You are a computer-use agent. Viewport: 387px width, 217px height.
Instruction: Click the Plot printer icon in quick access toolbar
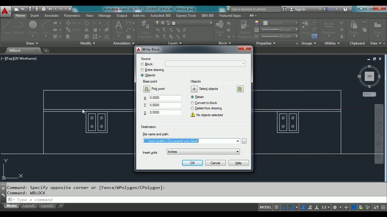(x=44, y=9)
